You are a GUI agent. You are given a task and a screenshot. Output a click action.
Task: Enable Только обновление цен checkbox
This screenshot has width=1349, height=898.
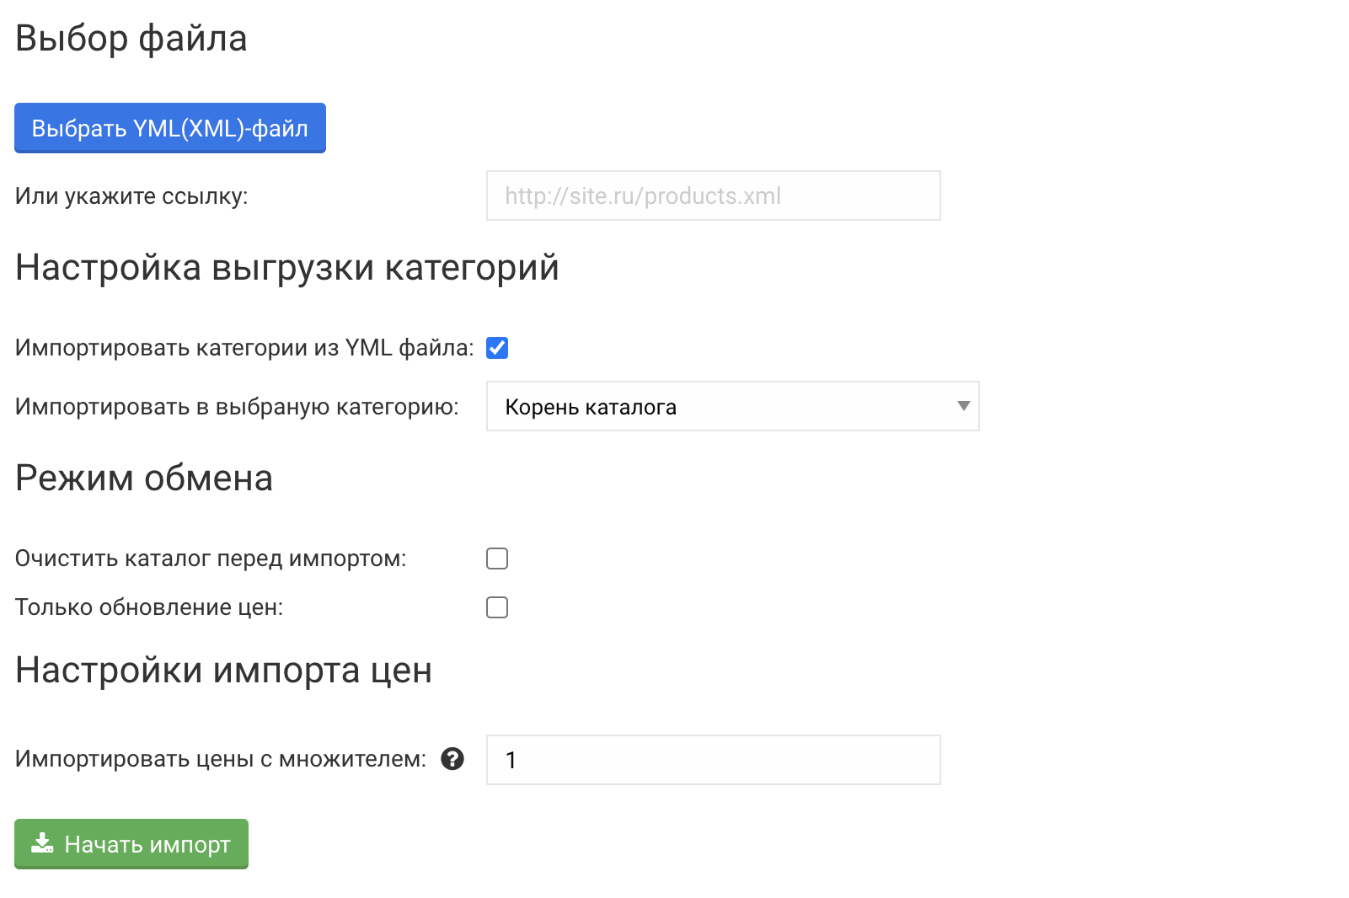[497, 607]
